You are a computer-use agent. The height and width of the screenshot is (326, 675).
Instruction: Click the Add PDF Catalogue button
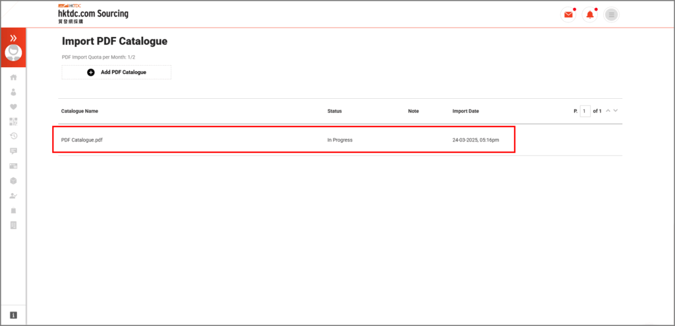[117, 72]
